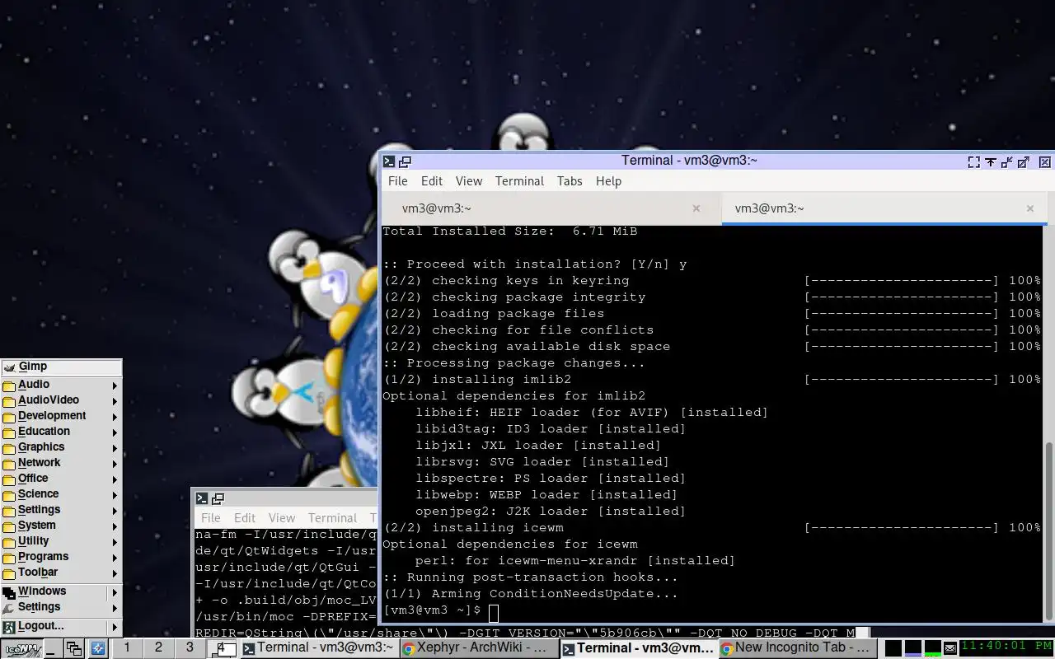This screenshot has height=659, width=1055.
Task: Open Help menu in front Terminal
Action: (x=608, y=181)
